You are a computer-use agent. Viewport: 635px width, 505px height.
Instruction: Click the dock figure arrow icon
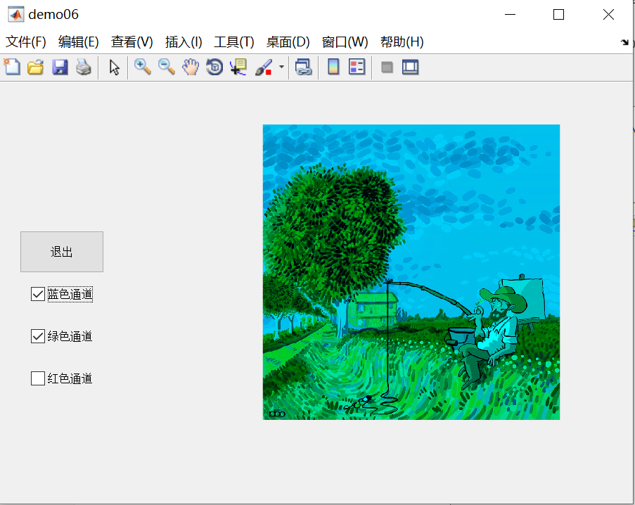click(625, 42)
